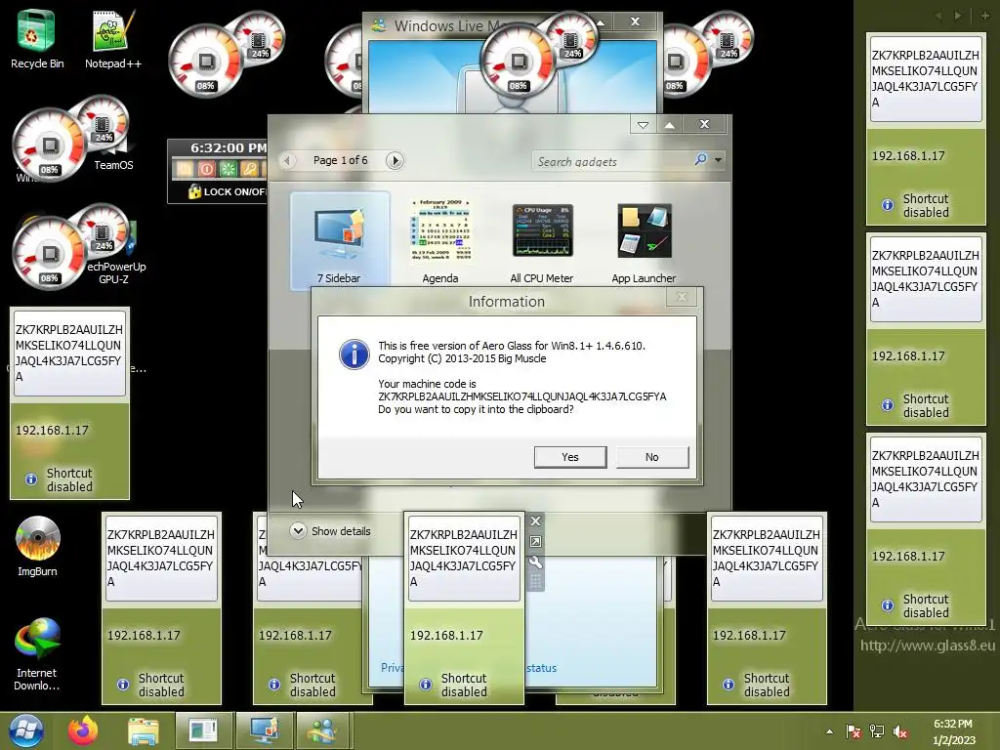Click No in the Information dialog

click(x=651, y=457)
